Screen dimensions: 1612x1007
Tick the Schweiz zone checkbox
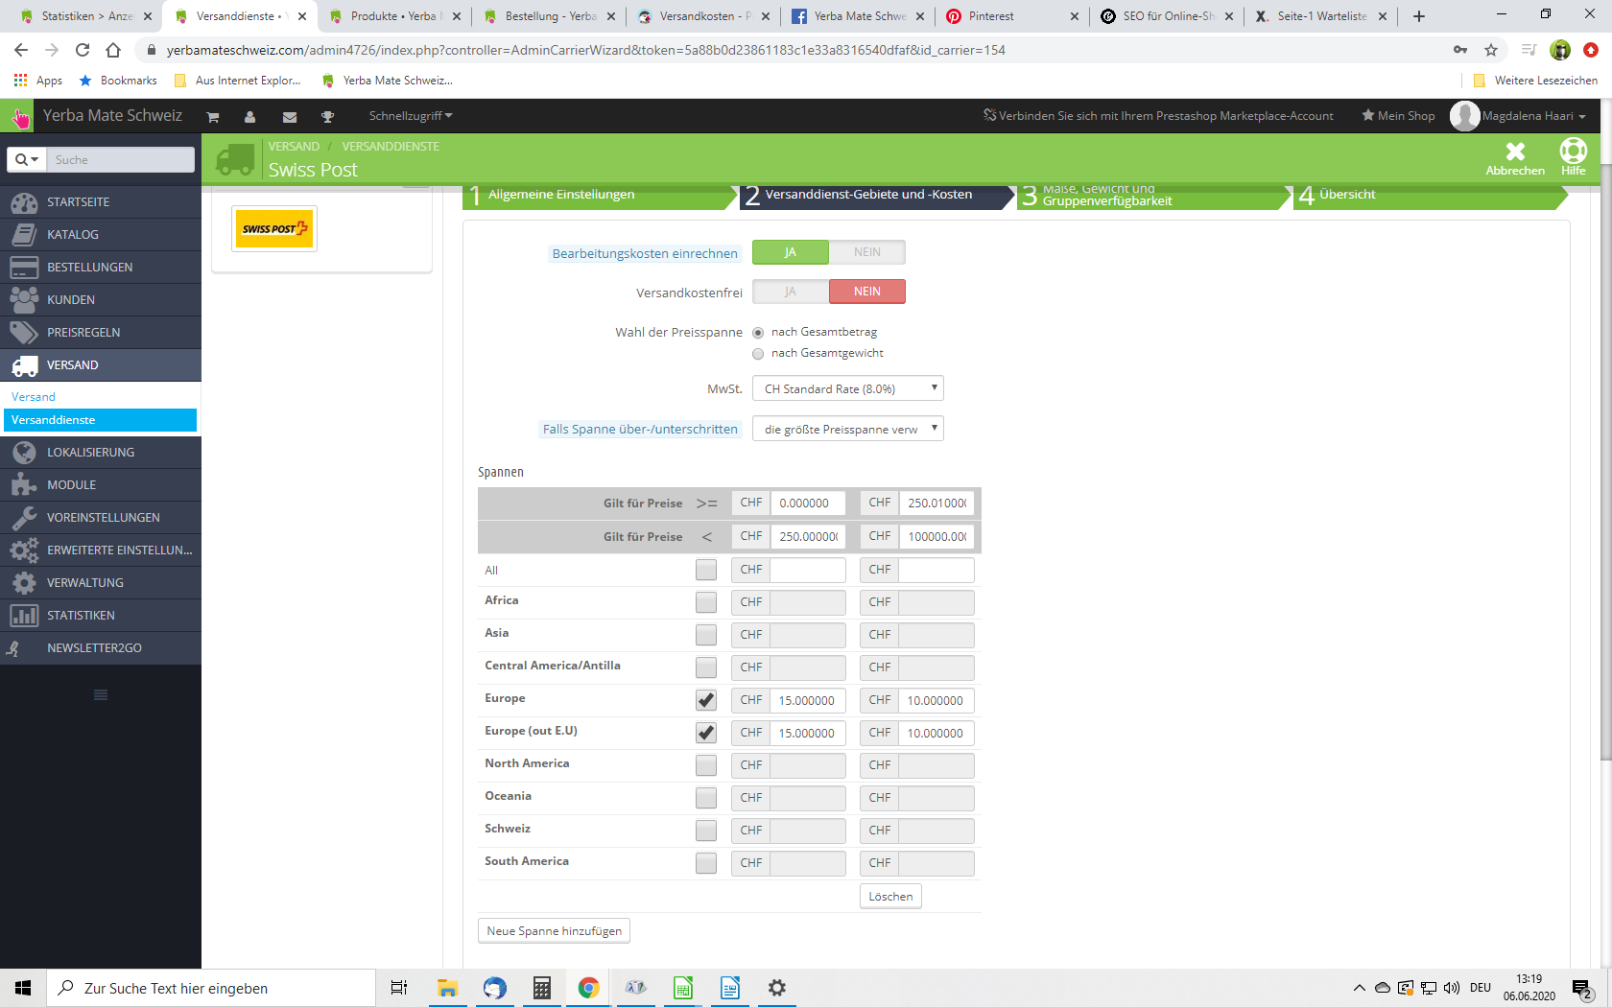(706, 831)
